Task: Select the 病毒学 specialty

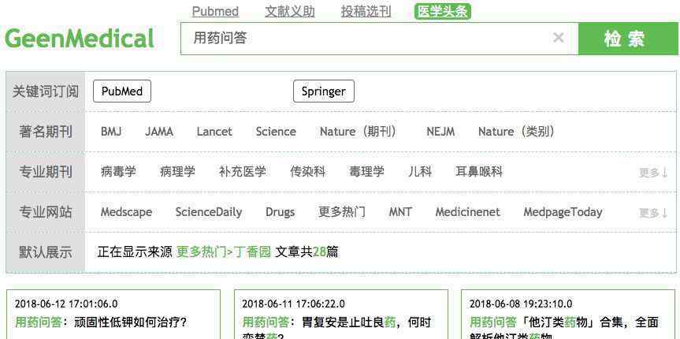Action: [x=118, y=171]
